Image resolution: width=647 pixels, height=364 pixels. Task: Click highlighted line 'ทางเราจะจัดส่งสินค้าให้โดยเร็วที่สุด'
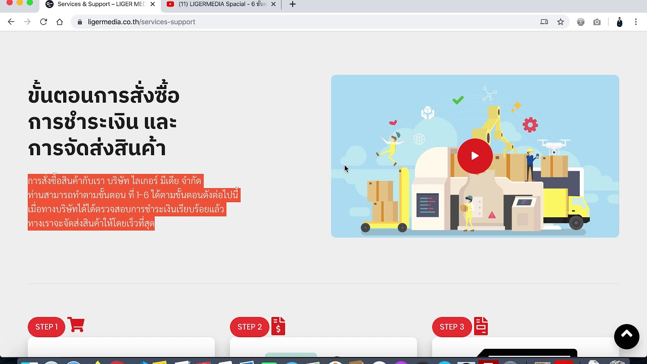click(x=91, y=223)
